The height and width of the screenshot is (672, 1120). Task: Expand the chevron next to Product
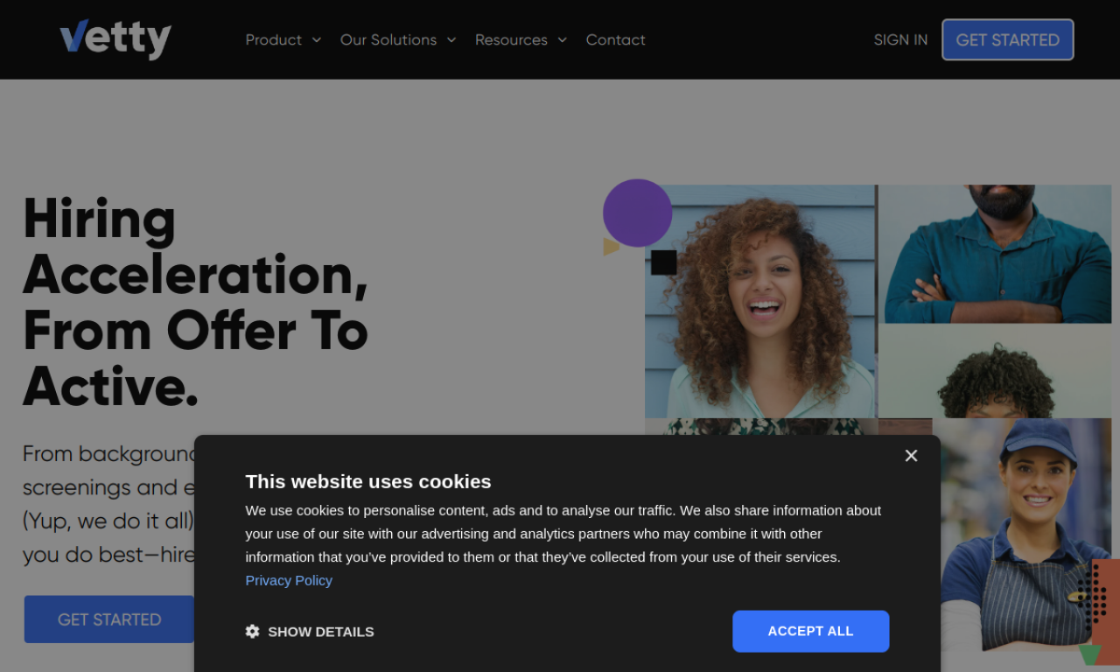tap(317, 40)
